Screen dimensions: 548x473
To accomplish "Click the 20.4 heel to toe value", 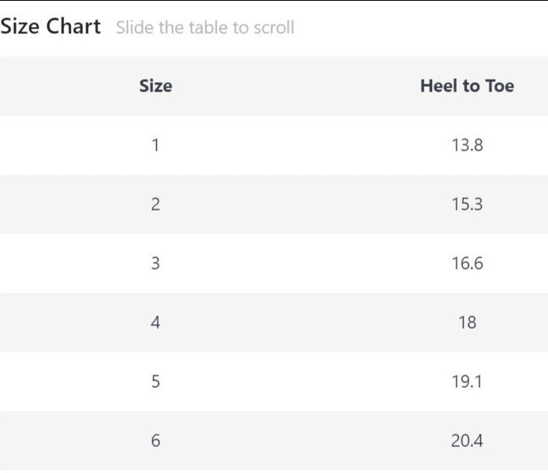I will (x=467, y=441).
